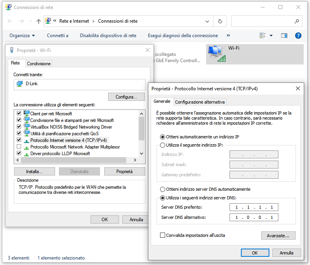Enable Protocollo Microsoft Network Adapter Multiplexor
The image size is (310, 265).
[19, 147]
